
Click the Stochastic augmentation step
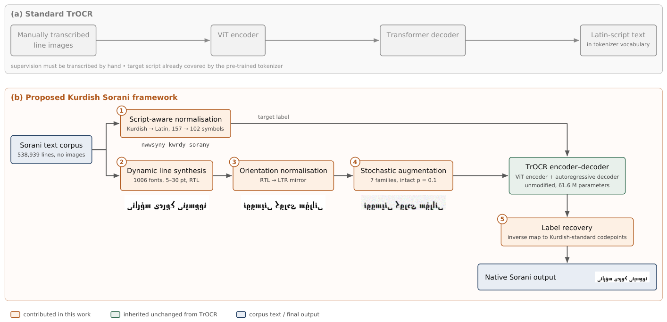pos(403,175)
